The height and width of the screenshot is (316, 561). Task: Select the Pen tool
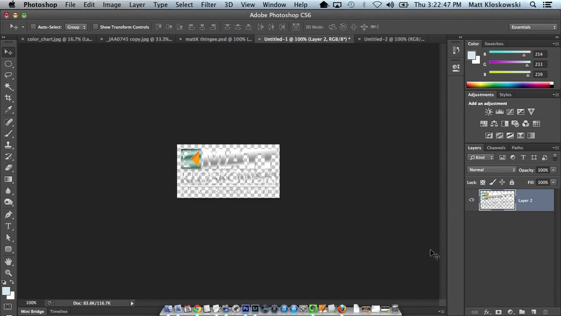pyautogui.click(x=8, y=215)
